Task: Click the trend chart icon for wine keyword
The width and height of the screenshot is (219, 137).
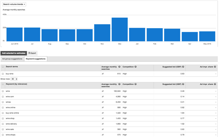Action: [x=102, y=91]
